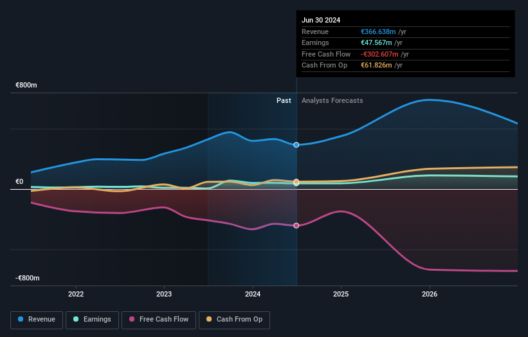Click the -€800m y-axis label
The image size is (528, 337).
[x=27, y=278]
